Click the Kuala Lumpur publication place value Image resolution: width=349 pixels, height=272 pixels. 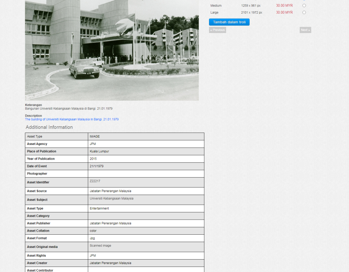(x=99, y=151)
